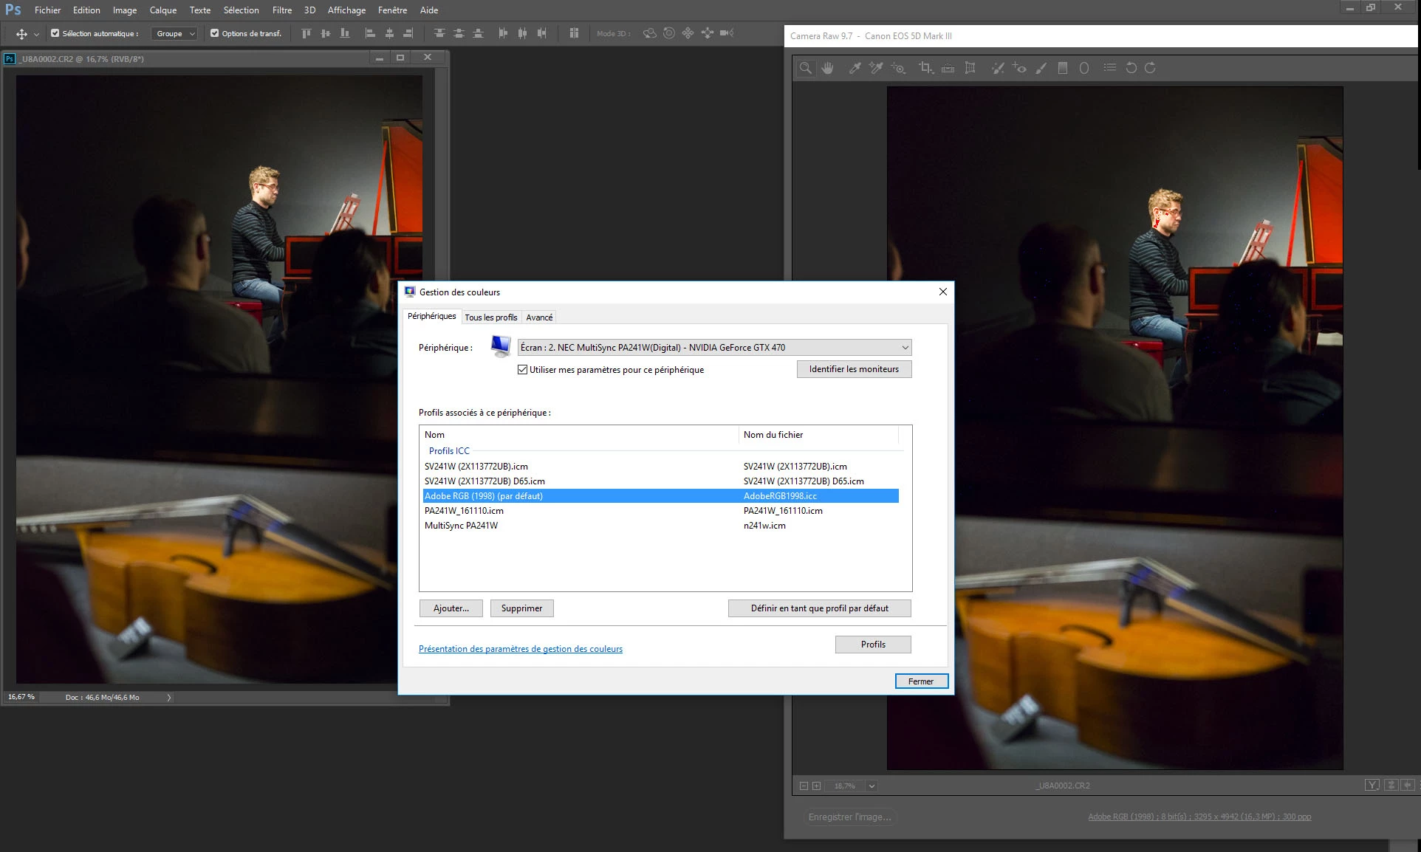Select the Hand tool in Camera Raw
This screenshot has height=852, width=1421.
pos(827,68)
